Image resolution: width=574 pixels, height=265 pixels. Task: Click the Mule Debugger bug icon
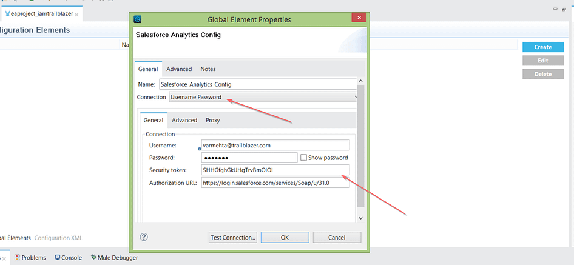pyautogui.click(x=93, y=258)
